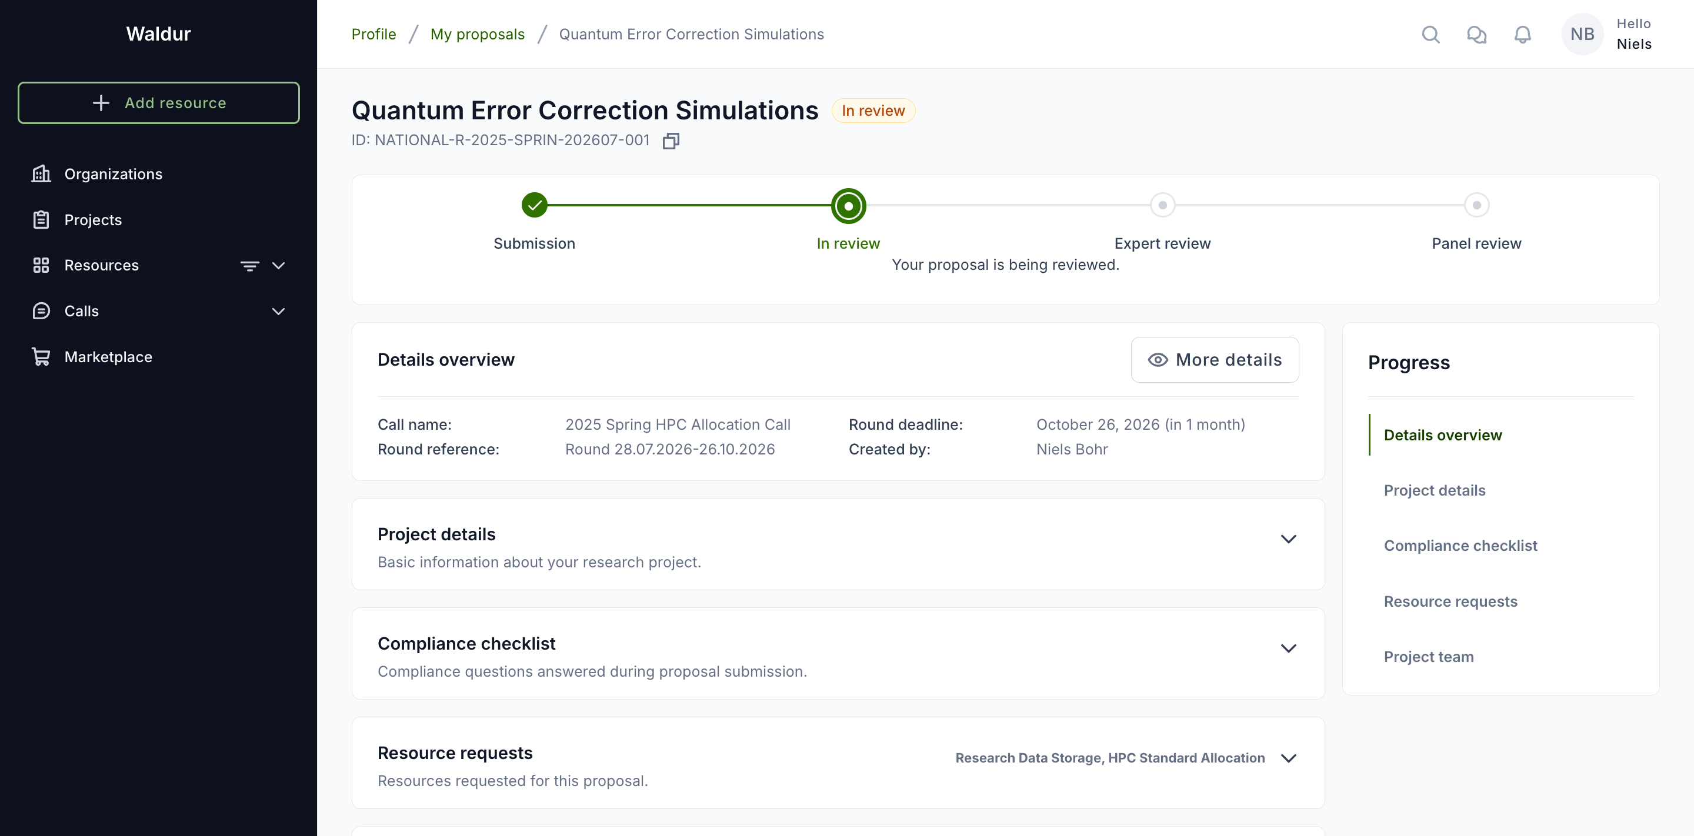Copy the proposal ID with copy icon
This screenshot has height=836, width=1694.
tap(671, 141)
